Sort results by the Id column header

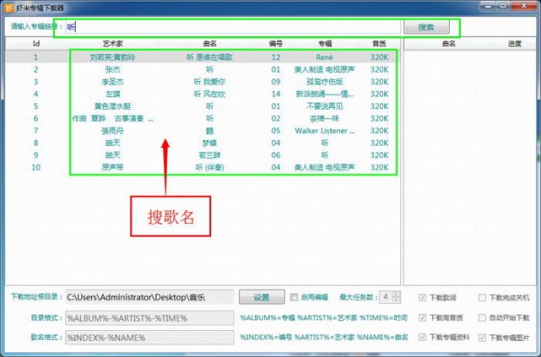click(36, 44)
